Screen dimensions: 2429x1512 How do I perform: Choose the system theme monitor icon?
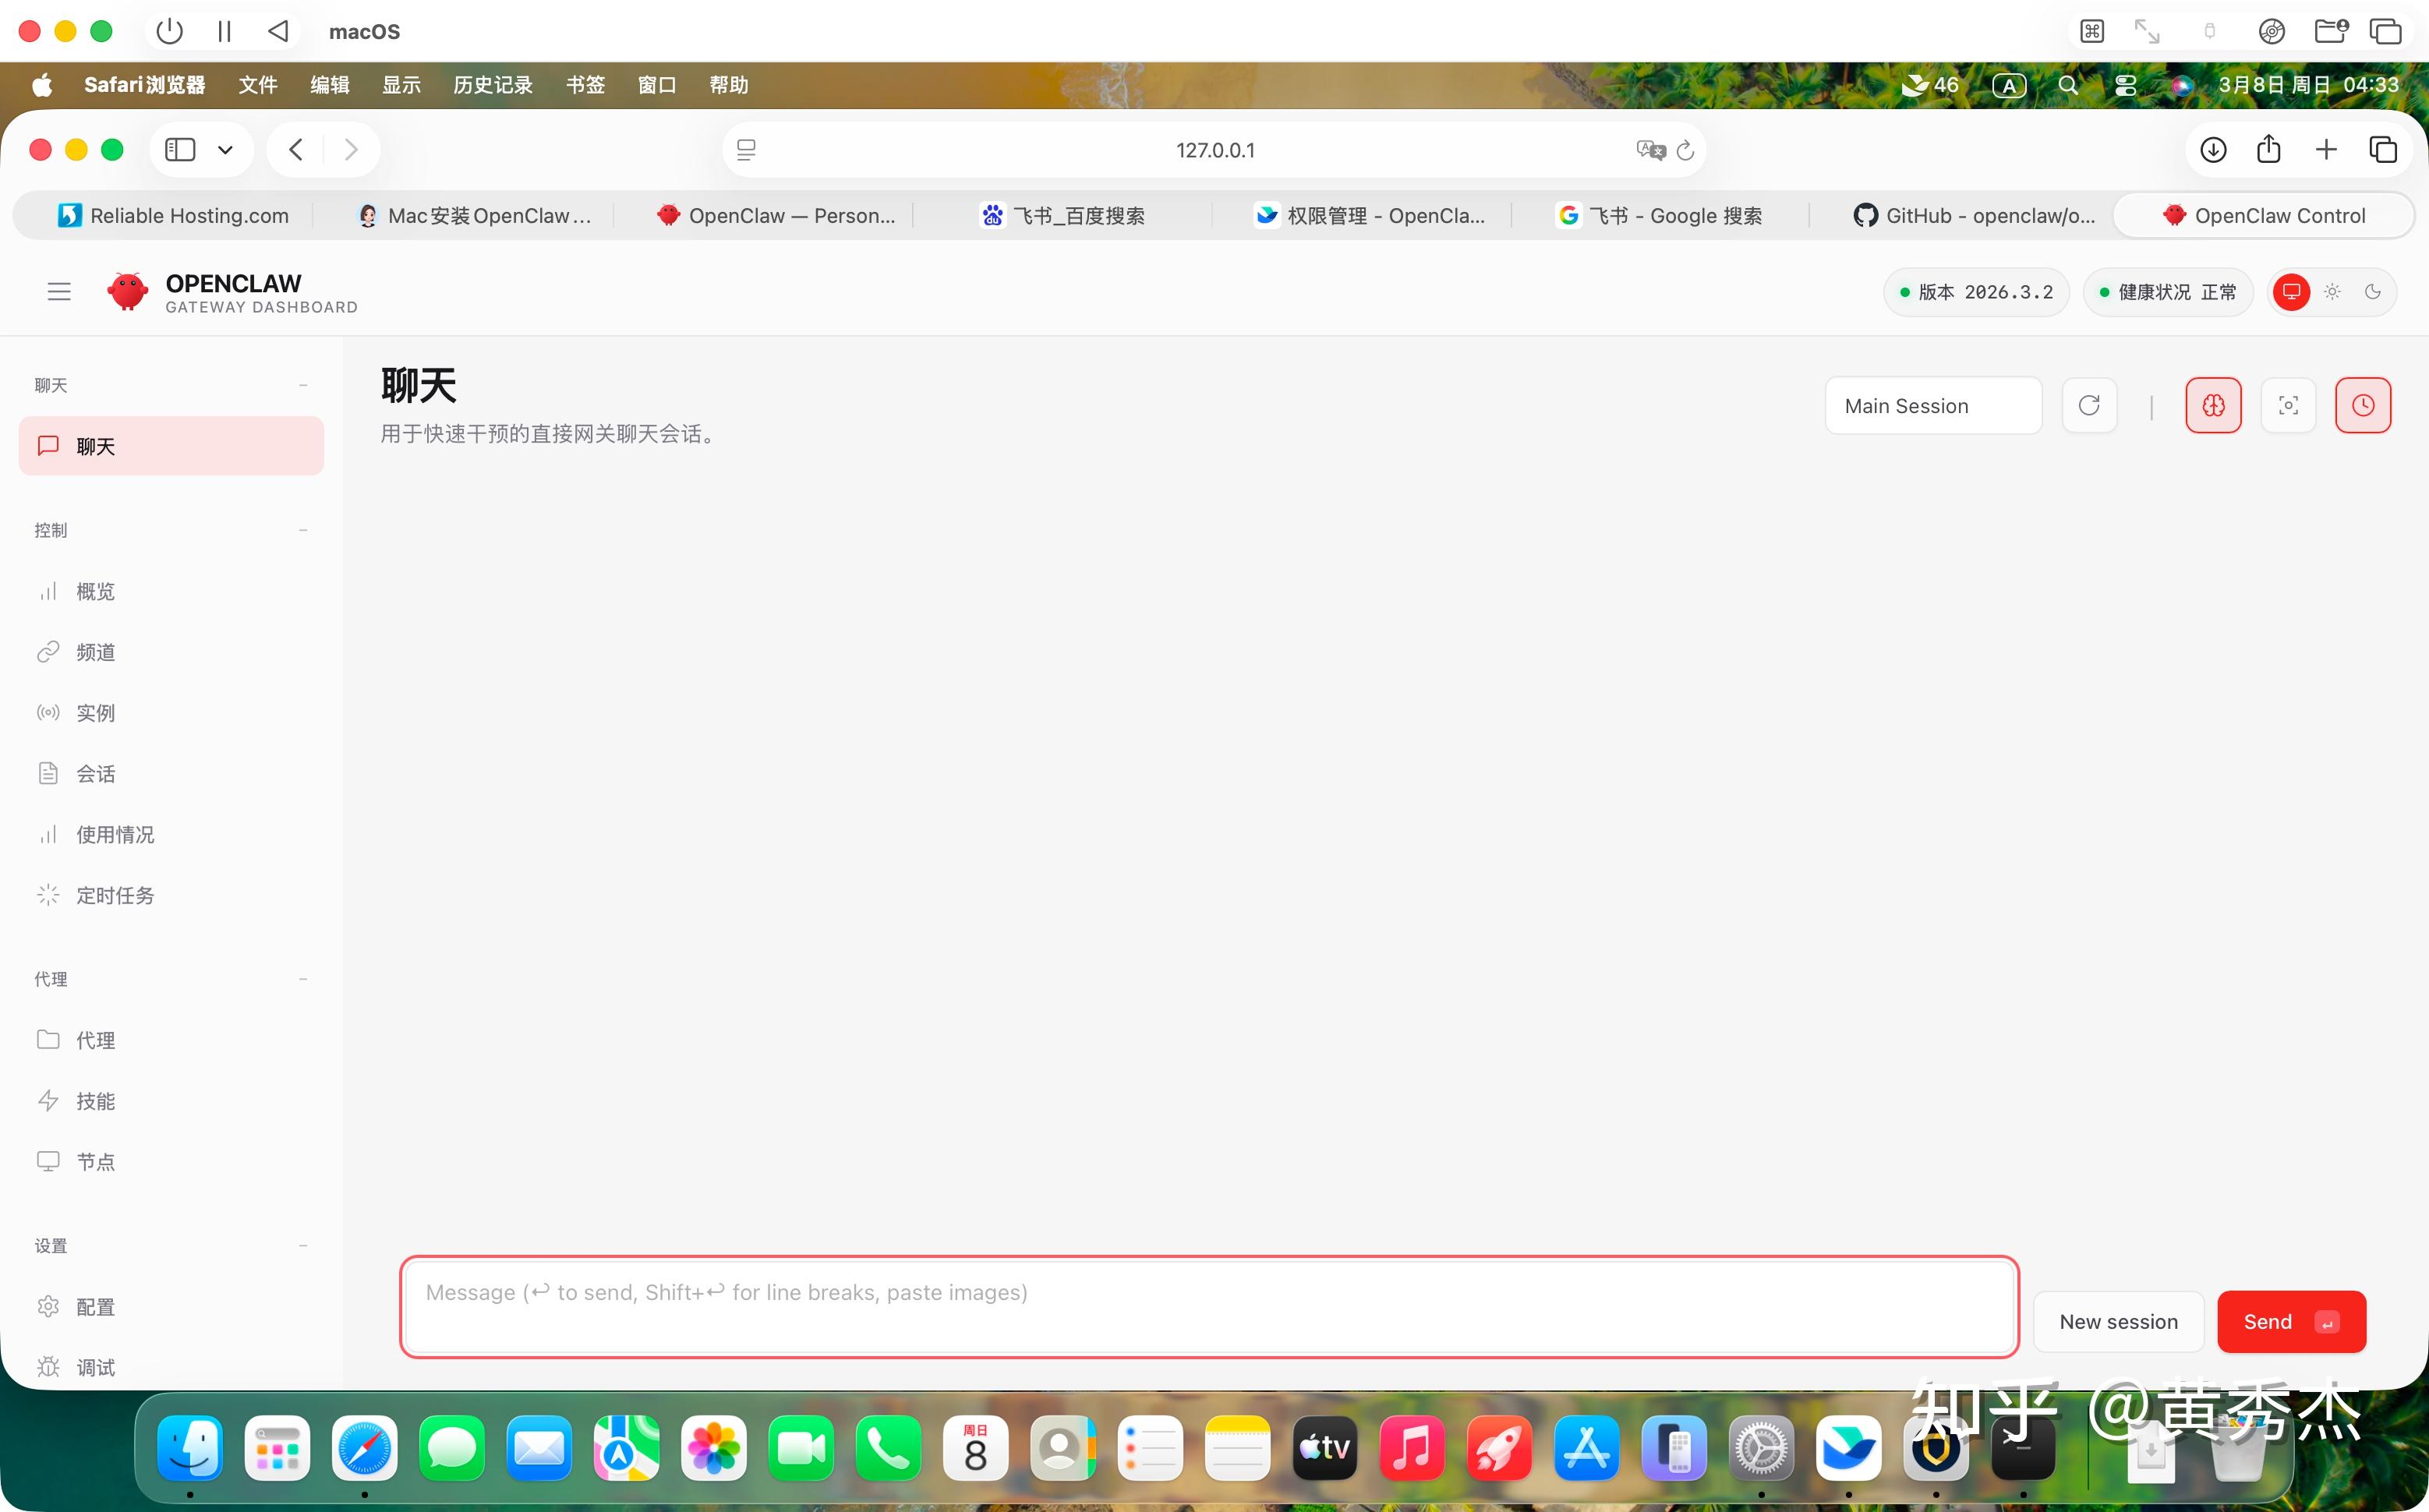(x=2291, y=292)
